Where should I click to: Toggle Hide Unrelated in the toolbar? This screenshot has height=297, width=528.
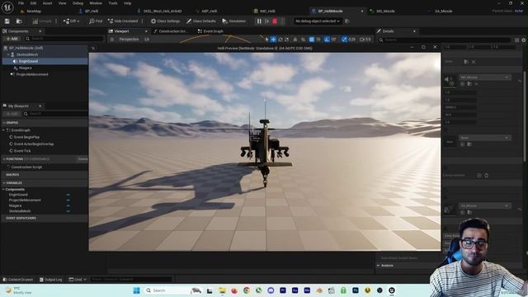(123, 21)
